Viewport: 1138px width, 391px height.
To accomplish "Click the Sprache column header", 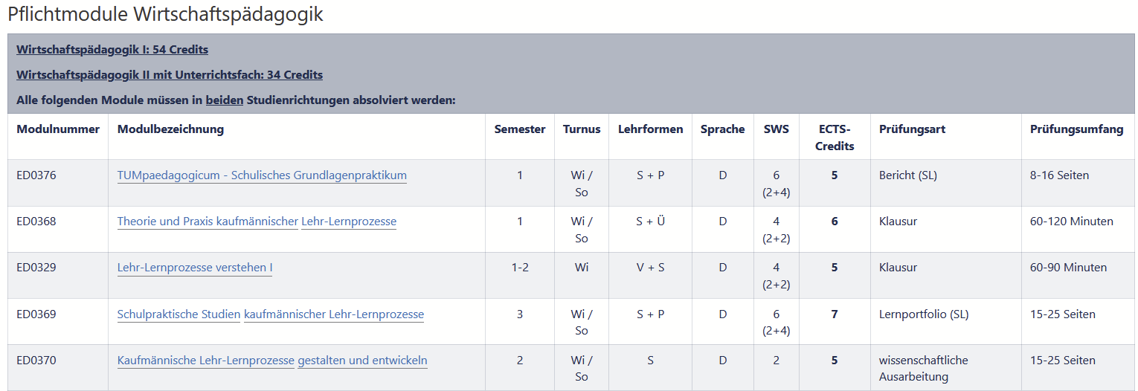I will coord(722,129).
